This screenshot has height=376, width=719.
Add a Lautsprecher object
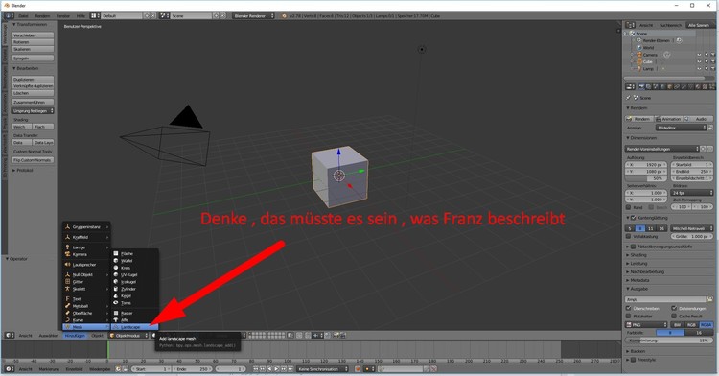pyautogui.click(x=86, y=265)
